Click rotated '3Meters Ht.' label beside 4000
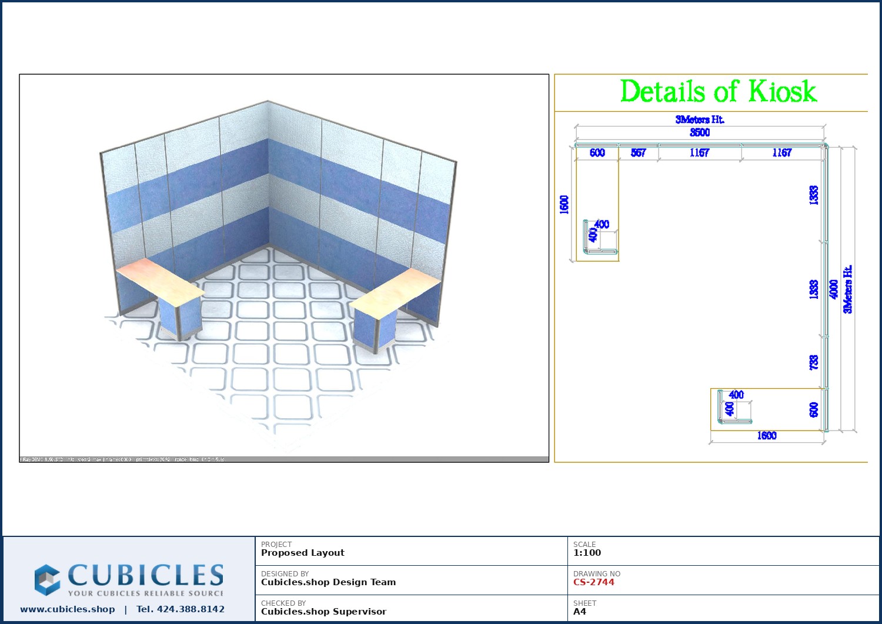Viewport: 882px width, 624px height. (x=847, y=289)
